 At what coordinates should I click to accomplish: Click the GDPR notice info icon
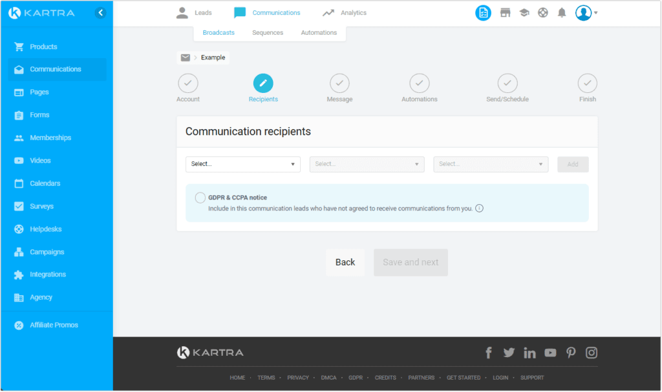[x=479, y=209]
